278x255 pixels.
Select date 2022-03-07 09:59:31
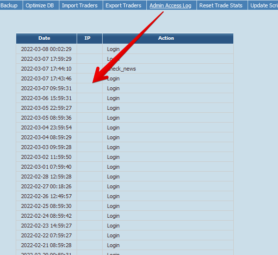(x=46, y=88)
